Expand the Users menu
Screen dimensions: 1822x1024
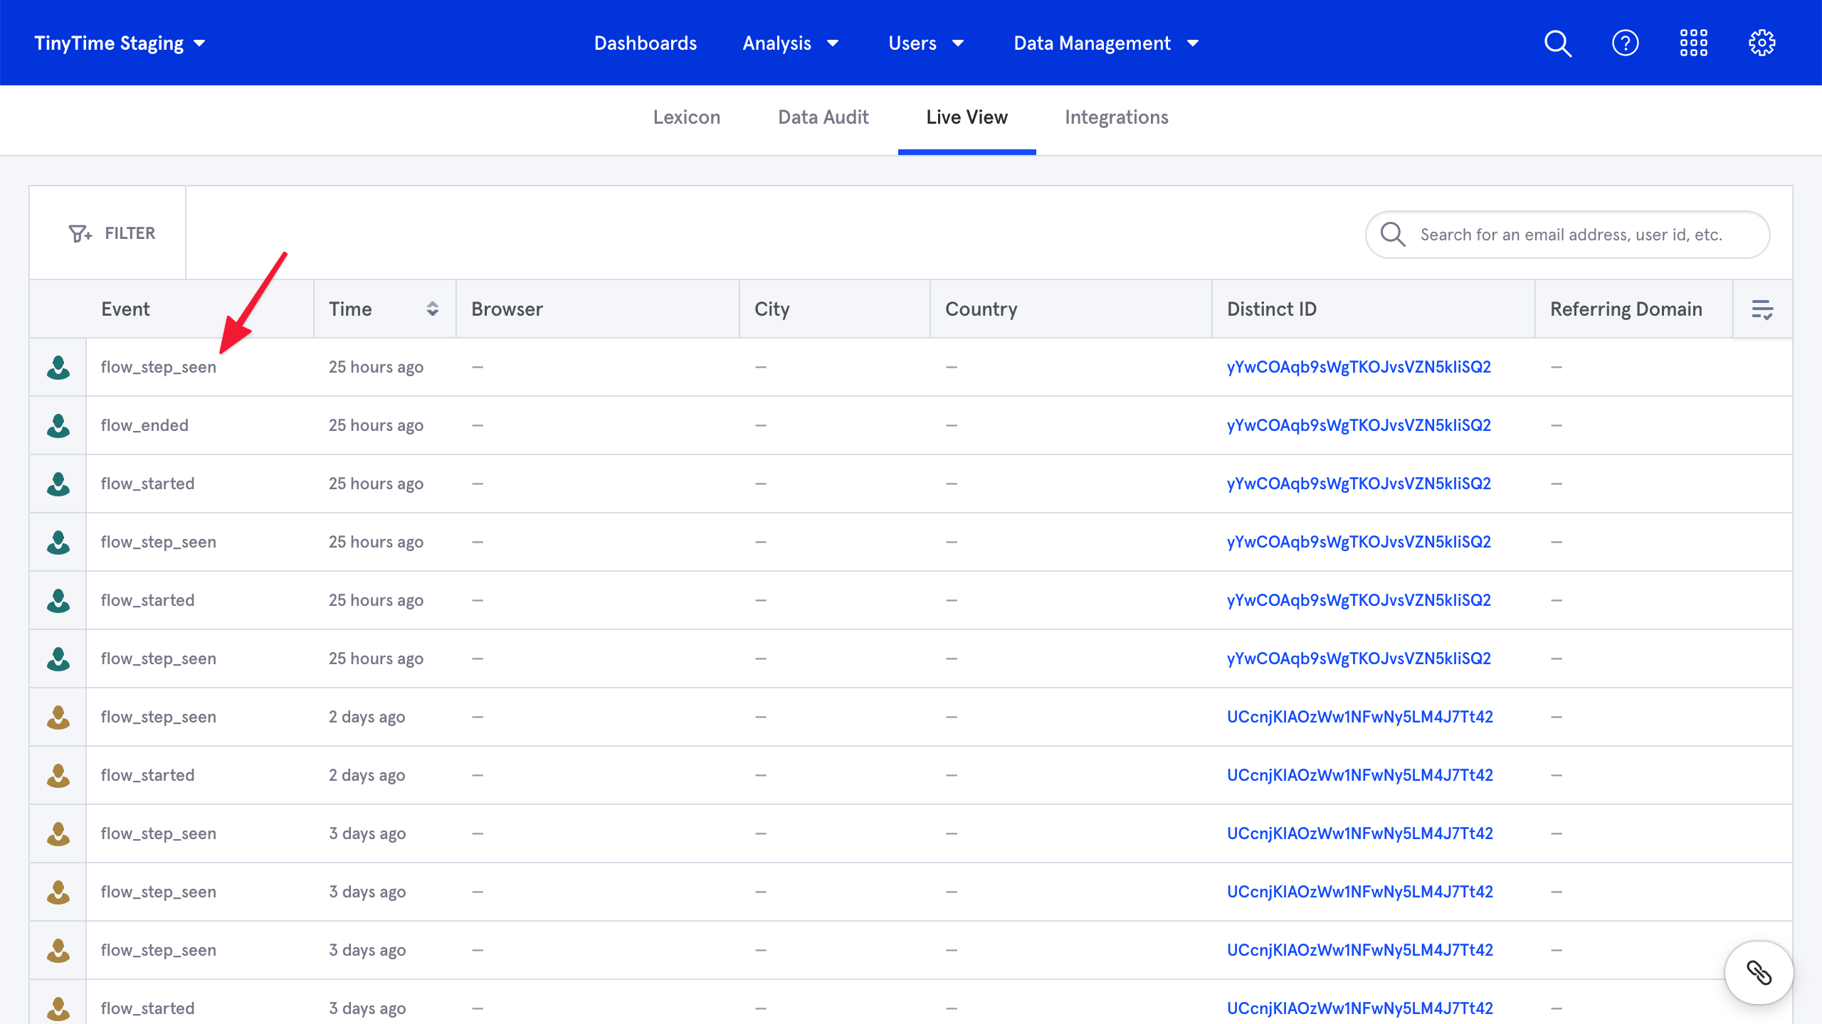click(x=926, y=43)
